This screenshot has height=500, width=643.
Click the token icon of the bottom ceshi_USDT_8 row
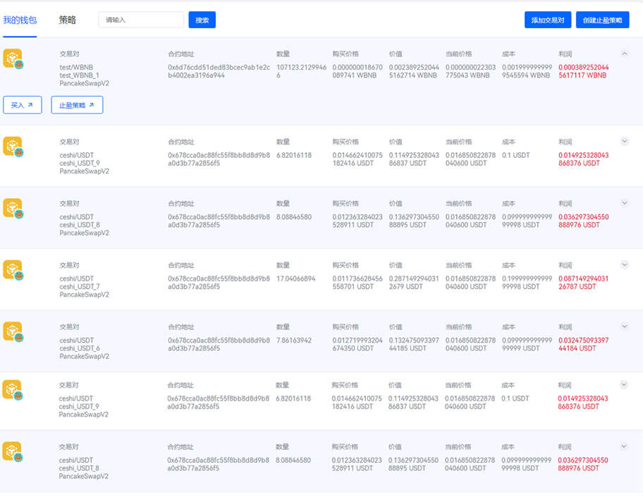point(12,451)
